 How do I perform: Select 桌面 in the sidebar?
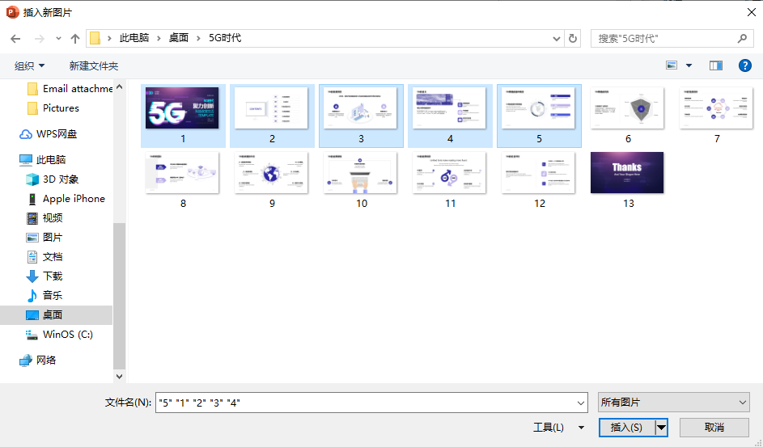(x=56, y=315)
